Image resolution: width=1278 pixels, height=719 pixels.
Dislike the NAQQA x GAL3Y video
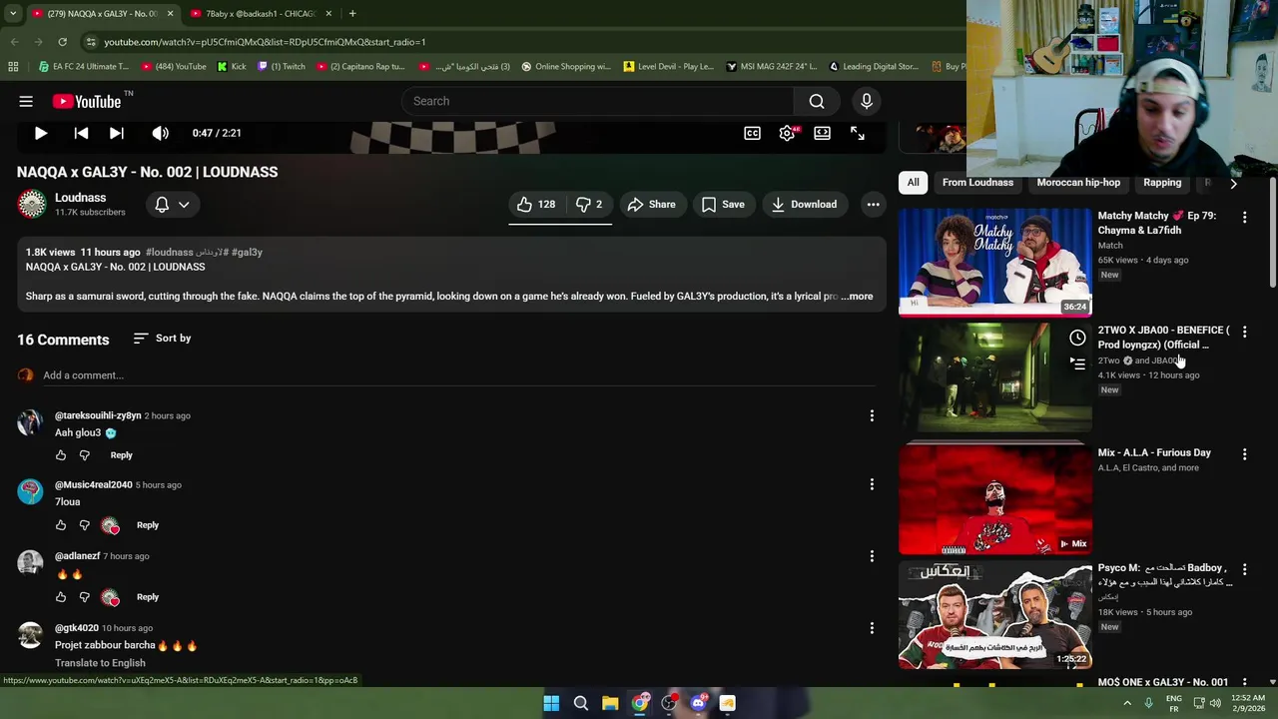pyautogui.click(x=589, y=204)
